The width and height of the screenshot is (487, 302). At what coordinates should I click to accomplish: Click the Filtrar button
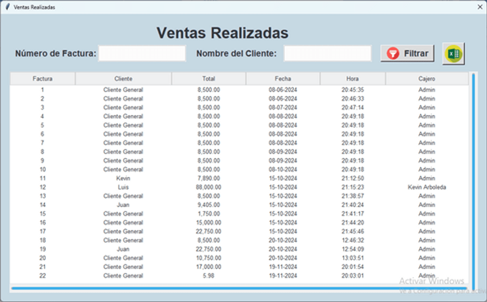click(x=407, y=54)
